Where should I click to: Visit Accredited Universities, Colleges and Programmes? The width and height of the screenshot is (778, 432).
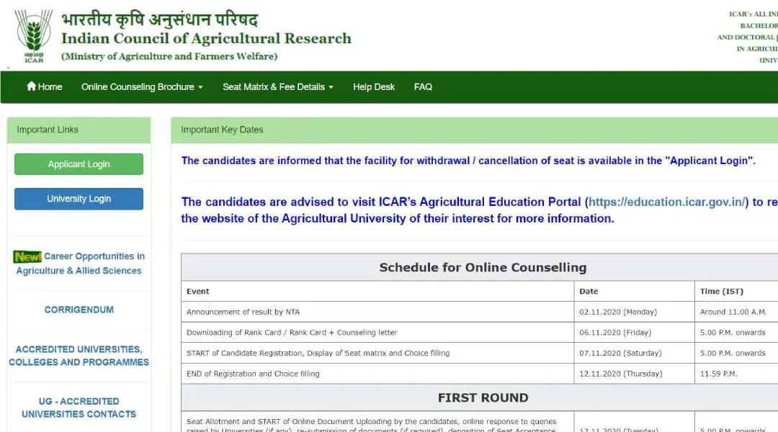[79, 356]
